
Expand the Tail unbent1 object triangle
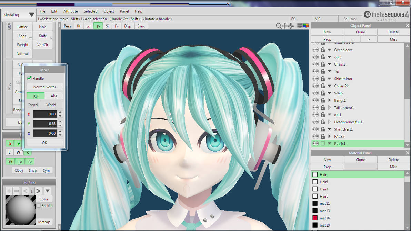(330, 107)
